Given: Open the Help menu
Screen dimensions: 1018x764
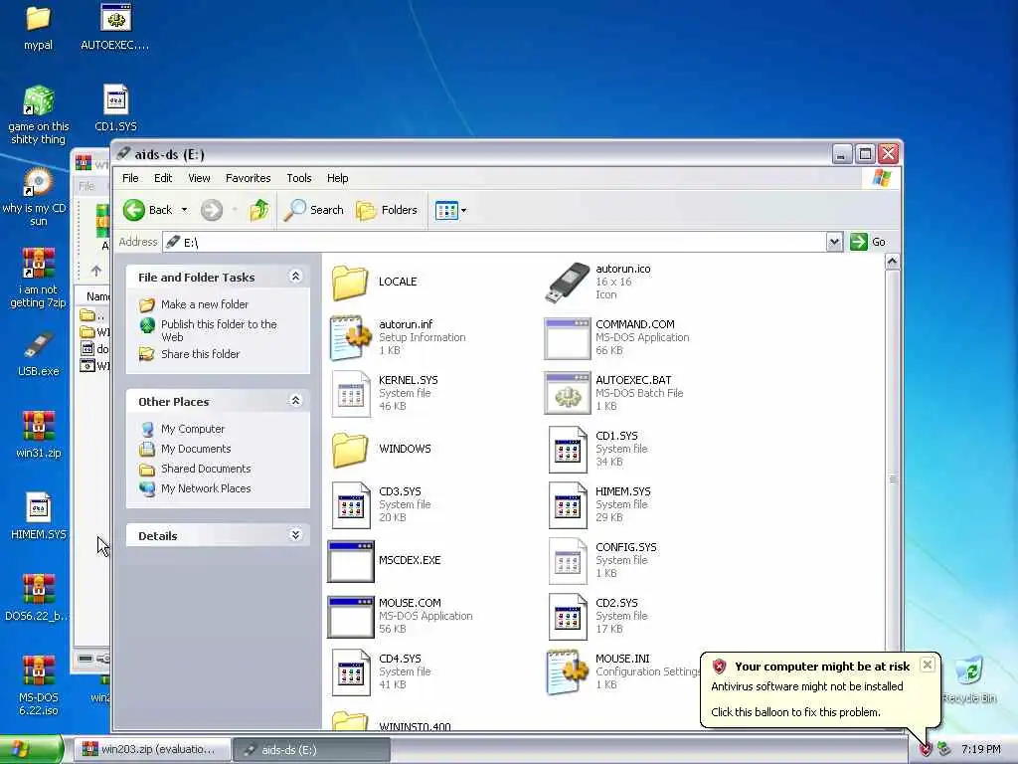Looking at the screenshot, I should pos(338,178).
